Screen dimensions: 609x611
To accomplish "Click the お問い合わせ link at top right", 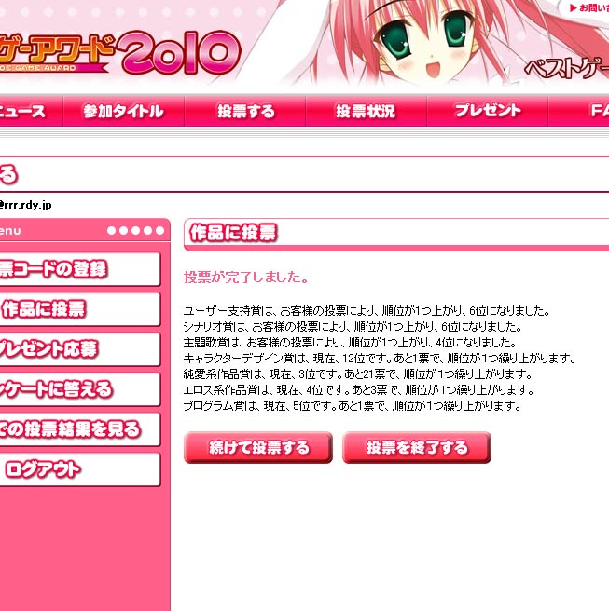I will [x=588, y=7].
